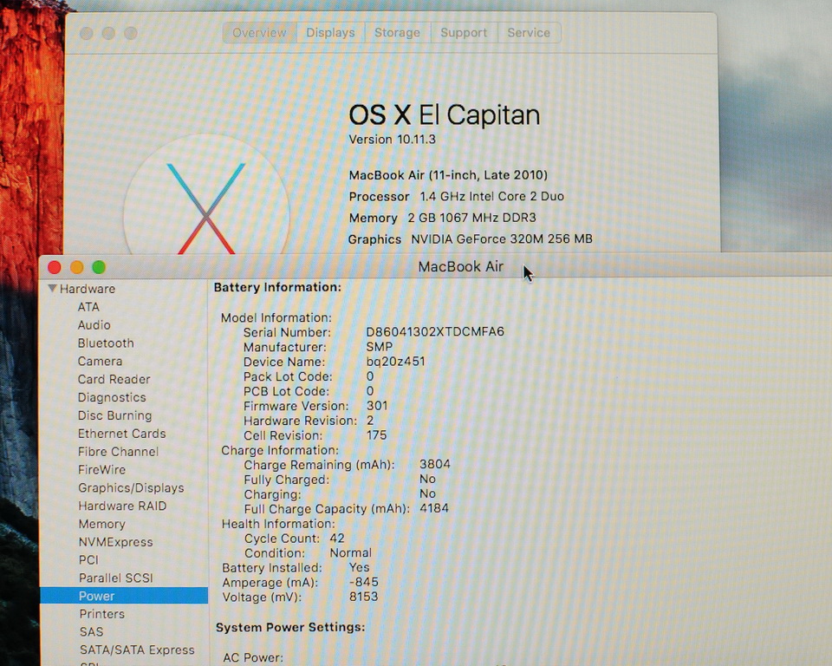
Task: Click the OS X El Capitan title text
Action: pos(444,114)
